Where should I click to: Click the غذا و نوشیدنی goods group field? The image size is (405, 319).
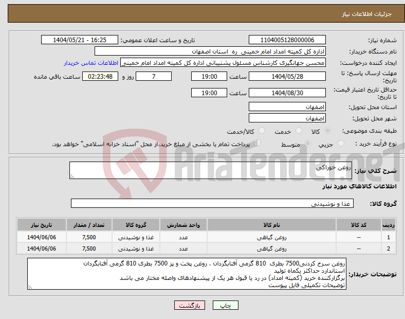tap(212, 203)
